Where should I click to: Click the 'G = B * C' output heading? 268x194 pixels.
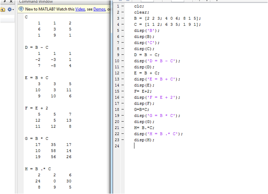click(x=36, y=139)
